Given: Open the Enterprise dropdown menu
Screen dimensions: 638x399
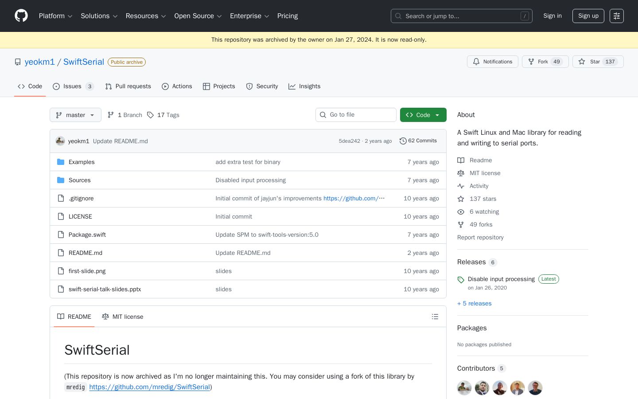Looking at the screenshot, I should [x=249, y=16].
